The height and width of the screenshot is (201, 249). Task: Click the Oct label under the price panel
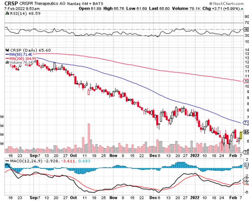click(73, 155)
